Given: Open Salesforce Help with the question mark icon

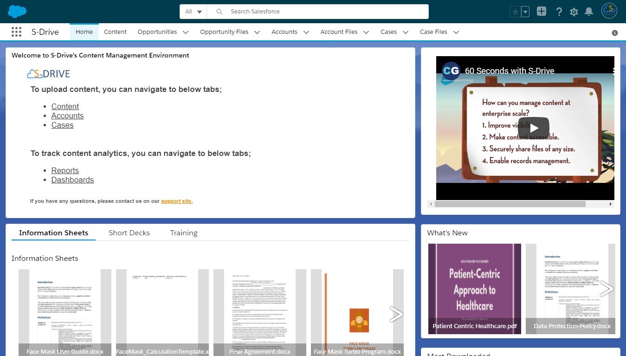Looking at the screenshot, I should (x=559, y=12).
